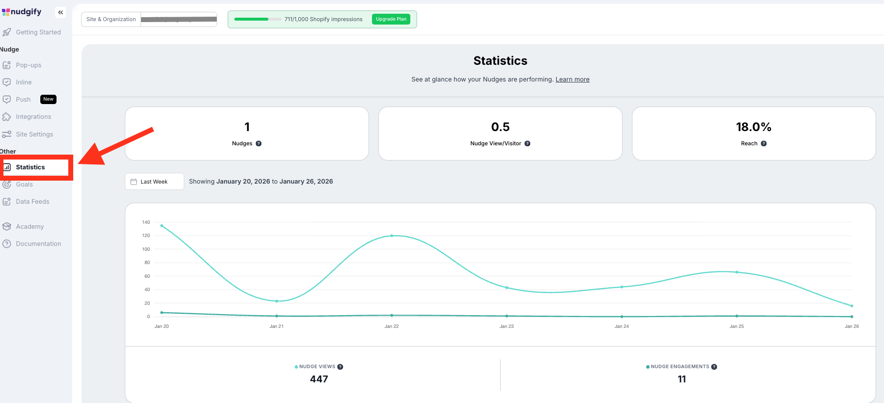Click the Data Feeds icon
Screen dimensions: 884x403
(7, 202)
